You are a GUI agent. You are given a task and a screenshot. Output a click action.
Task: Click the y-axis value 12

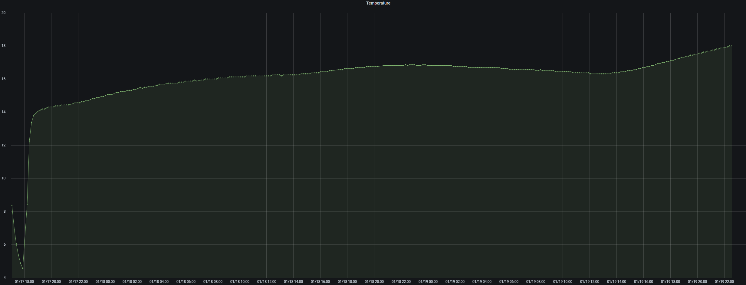pos(3,145)
